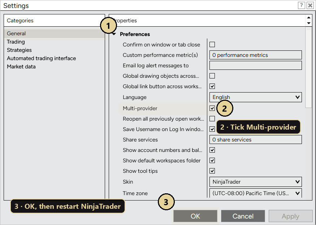Click the Categories panel header

pos(54,21)
